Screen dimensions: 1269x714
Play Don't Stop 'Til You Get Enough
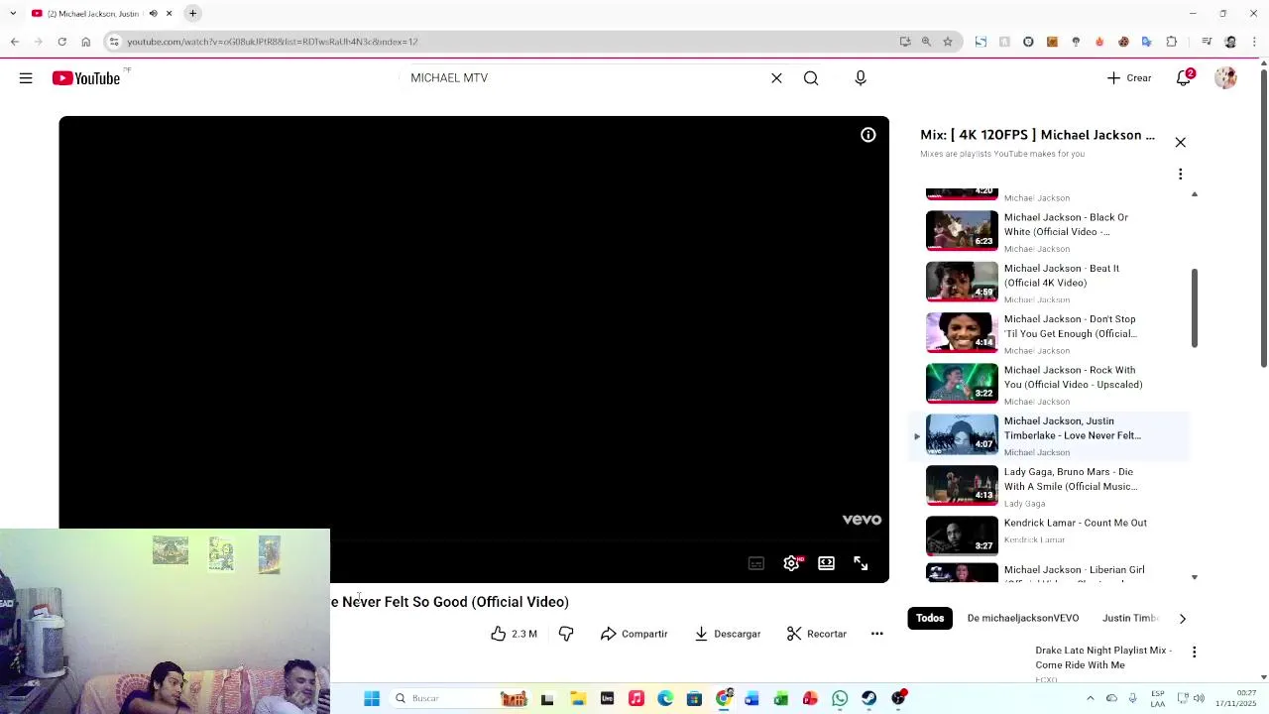pos(1051,333)
